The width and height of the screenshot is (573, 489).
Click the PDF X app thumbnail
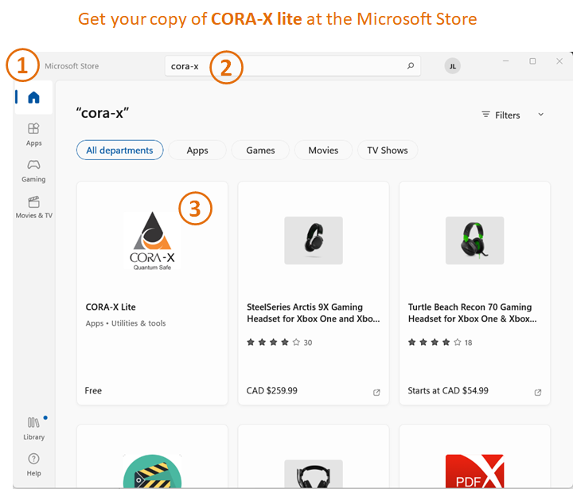pos(474,471)
